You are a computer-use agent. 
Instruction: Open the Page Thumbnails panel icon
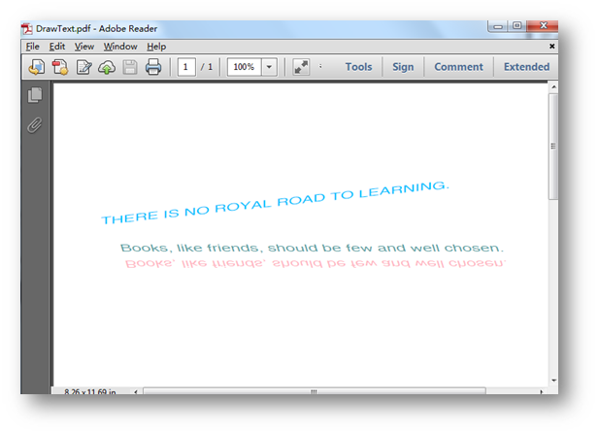coord(35,95)
